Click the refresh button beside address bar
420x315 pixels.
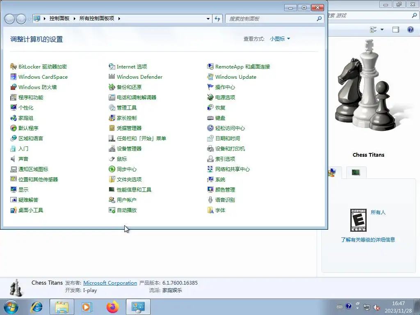click(x=217, y=19)
